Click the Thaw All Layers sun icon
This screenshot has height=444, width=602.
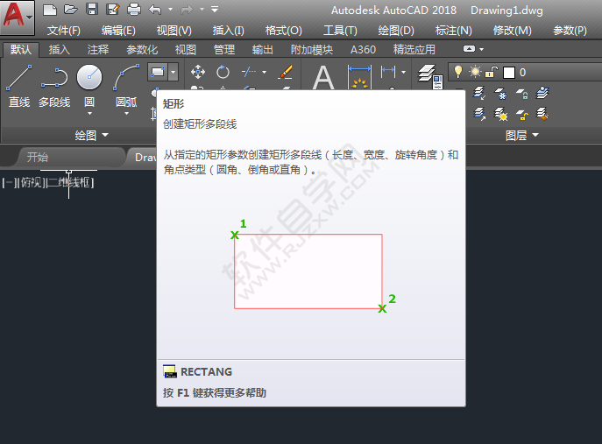[x=500, y=114]
